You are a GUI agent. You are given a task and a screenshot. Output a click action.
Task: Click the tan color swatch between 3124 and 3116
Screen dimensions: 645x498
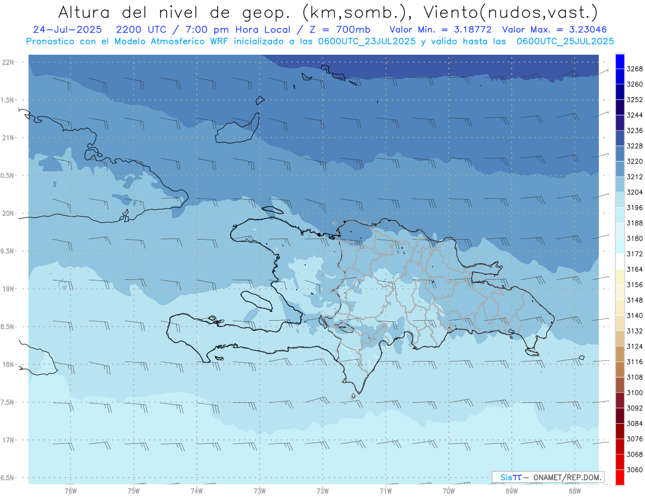coord(620,354)
